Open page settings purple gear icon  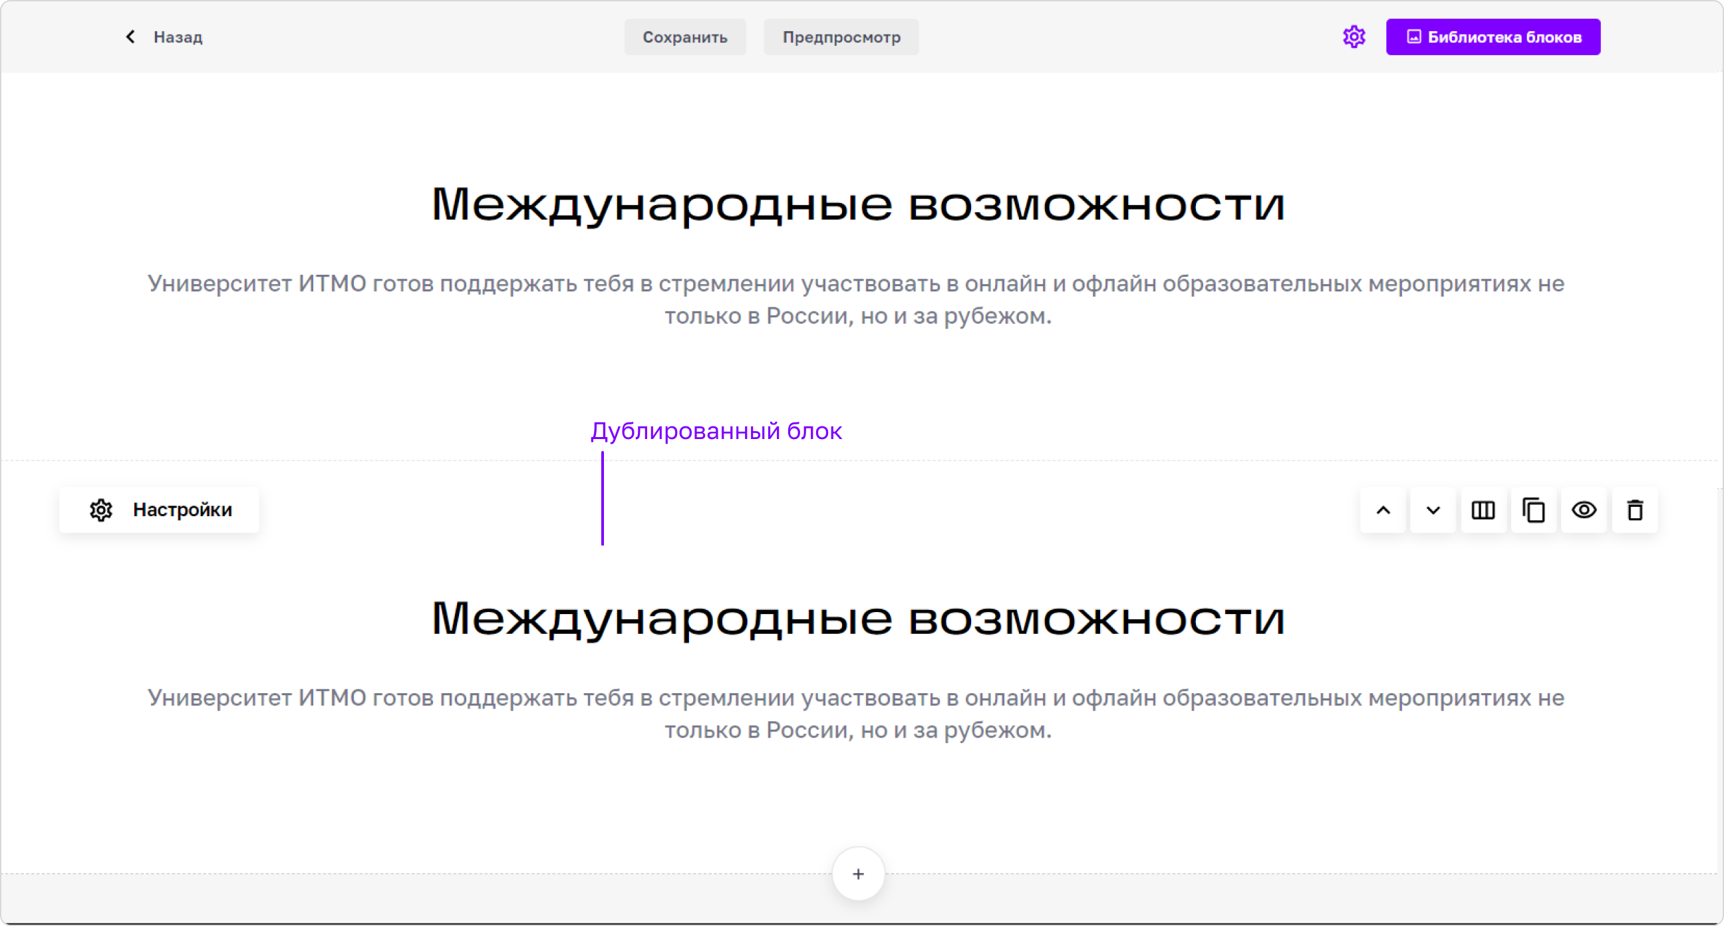[1354, 37]
